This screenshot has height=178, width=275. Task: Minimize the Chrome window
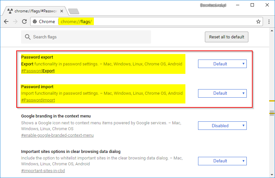[x=238, y=5]
